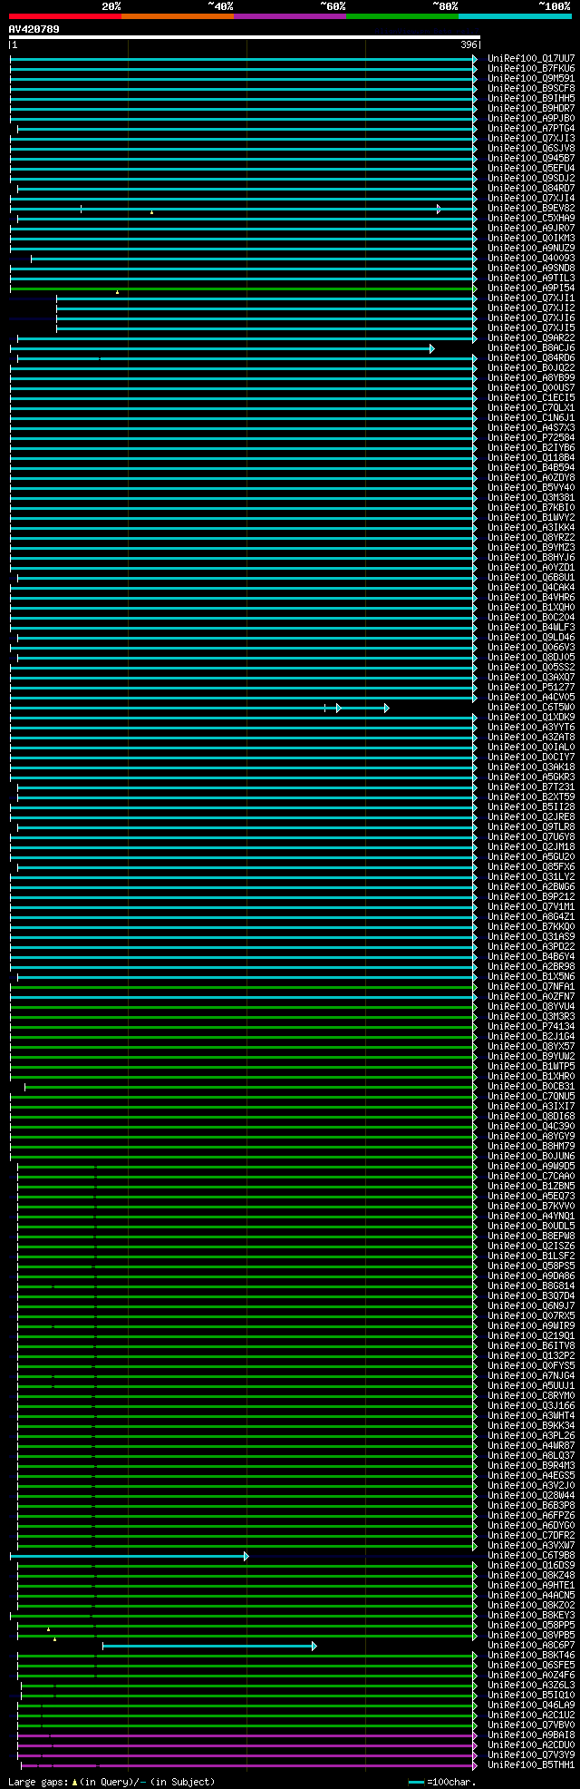Select the UniRef100_A8G4Z1 label
This screenshot has width=580, height=1789.
[x=531, y=916]
